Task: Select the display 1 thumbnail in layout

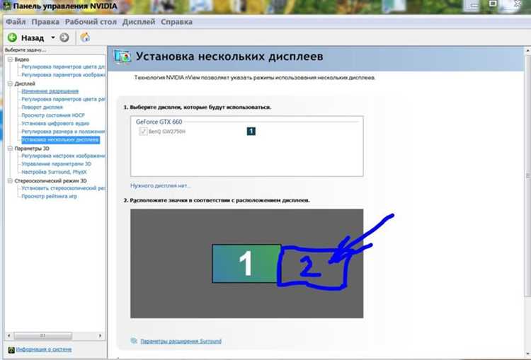Action: coord(246,264)
